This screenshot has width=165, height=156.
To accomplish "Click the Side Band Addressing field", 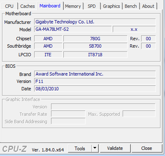I will point(68,121).
